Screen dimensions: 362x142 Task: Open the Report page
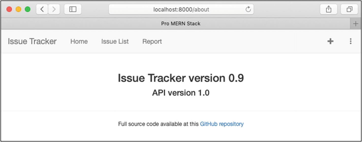click(x=152, y=41)
